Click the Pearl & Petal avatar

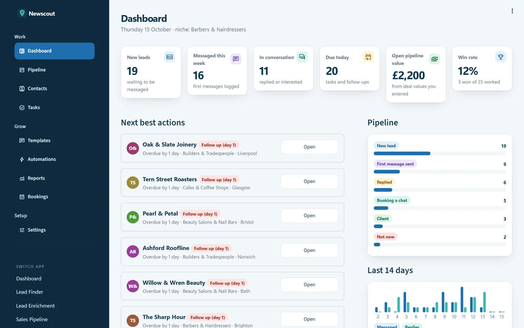coord(133,217)
